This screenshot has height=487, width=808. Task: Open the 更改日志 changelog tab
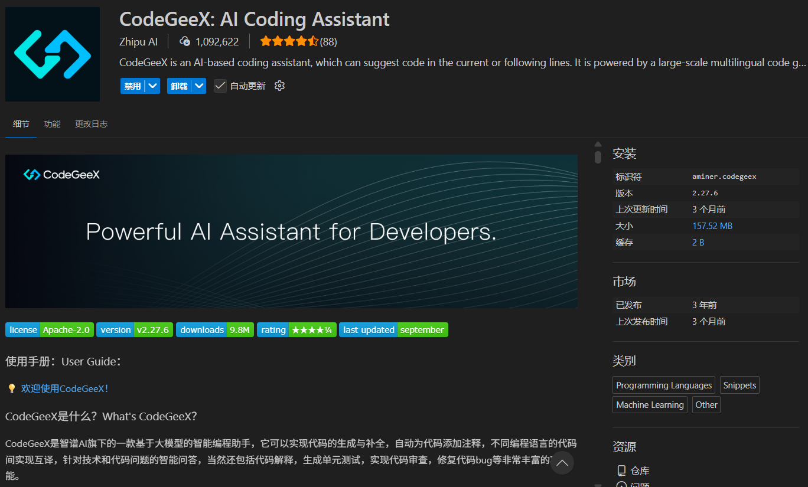(91, 124)
